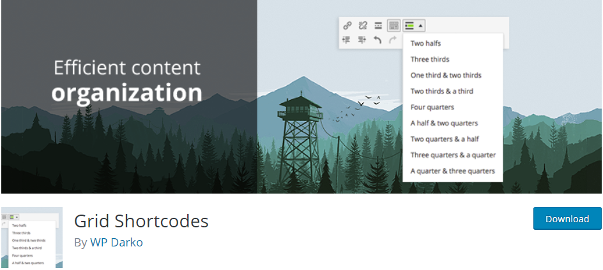The image size is (603, 270).
Task: Click the decrease indent icon
Action: (x=346, y=40)
